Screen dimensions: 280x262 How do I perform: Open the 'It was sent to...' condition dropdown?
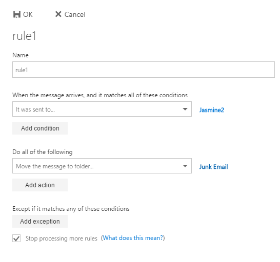pos(102,109)
